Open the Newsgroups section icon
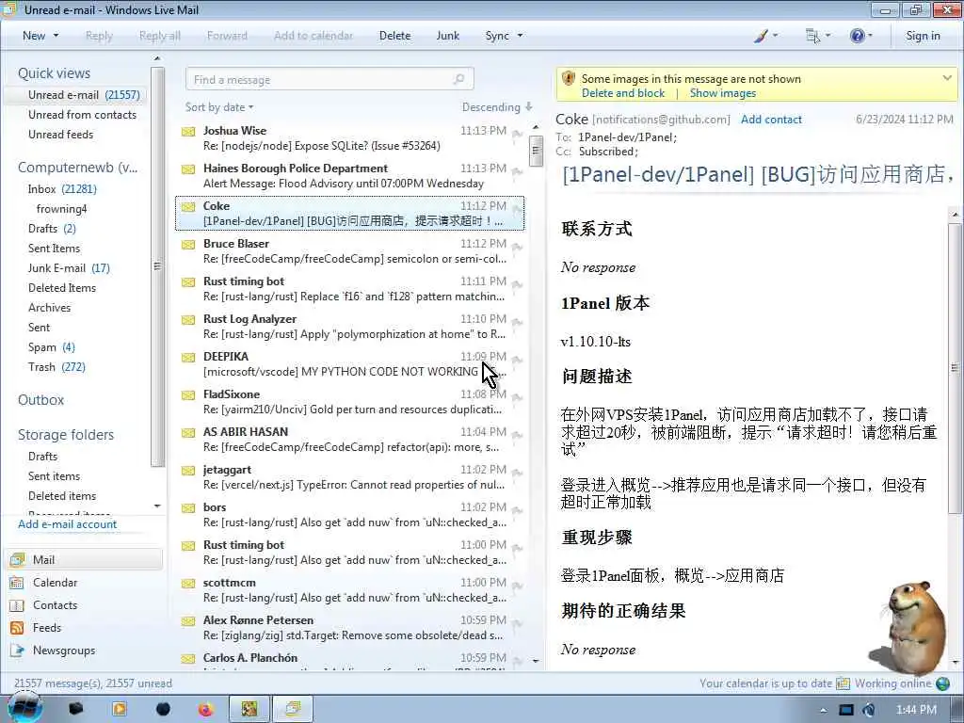The image size is (964, 723). (17, 651)
